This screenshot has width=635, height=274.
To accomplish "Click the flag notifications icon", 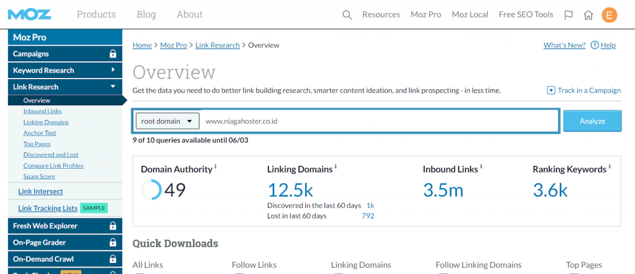I will (569, 15).
